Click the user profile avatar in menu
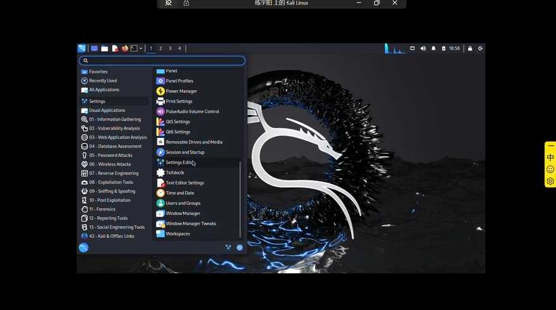This screenshot has height=310, width=556. (83, 247)
